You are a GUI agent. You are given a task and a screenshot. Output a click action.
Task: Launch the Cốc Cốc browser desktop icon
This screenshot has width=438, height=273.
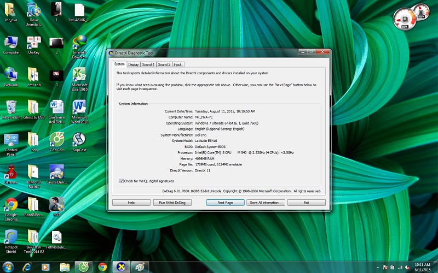(x=57, y=140)
